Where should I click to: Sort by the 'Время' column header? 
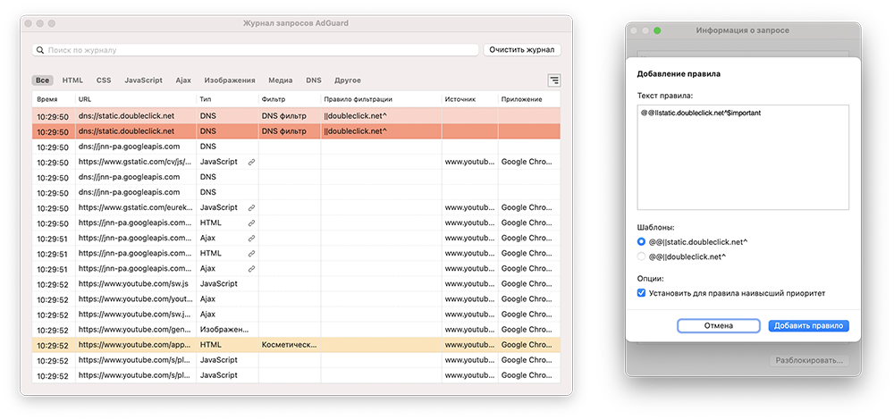(x=54, y=99)
